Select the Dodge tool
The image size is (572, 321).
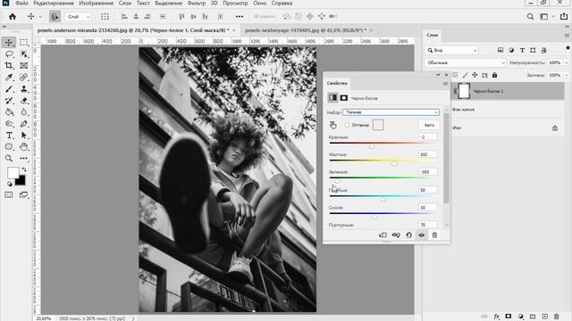[x=9, y=124]
